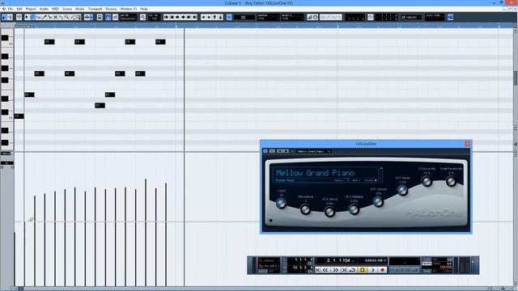The image size is (518, 291).
Task: Toggle Solo Editor button
Action: 3,17
